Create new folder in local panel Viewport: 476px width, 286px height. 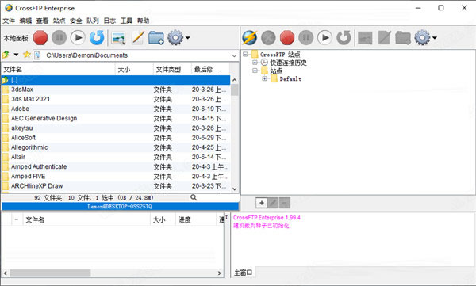pyautogui.click(x=156, y=38)
